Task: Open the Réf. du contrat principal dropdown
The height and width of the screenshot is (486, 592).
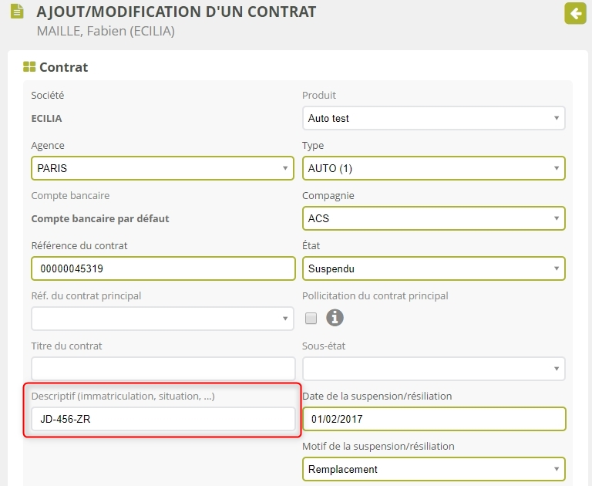Action: click(163, 319)
